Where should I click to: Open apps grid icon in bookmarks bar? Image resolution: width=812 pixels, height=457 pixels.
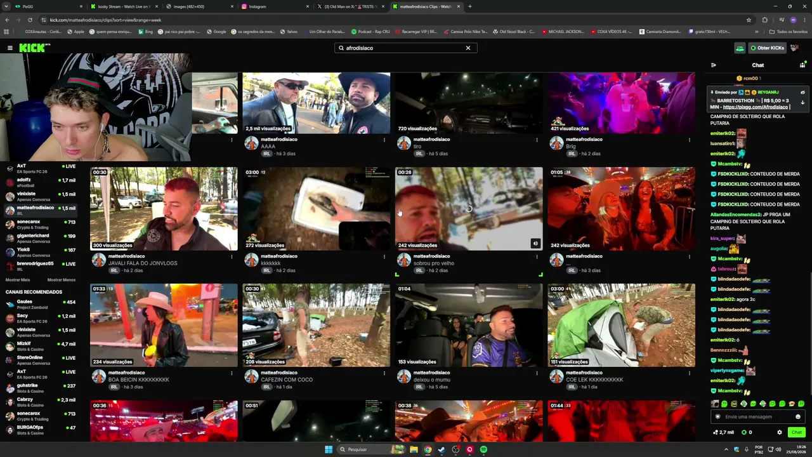tap(7, 31)
